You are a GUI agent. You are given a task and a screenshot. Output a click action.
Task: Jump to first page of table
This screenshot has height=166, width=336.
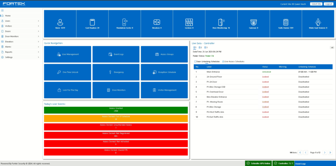300,153
